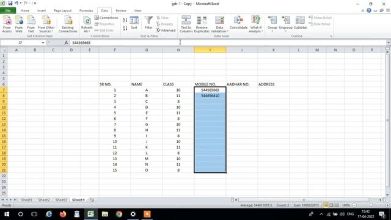This screenshot has width=391, height=220.
Task: Open Firefox from taskbar
Action: (63, 214)
